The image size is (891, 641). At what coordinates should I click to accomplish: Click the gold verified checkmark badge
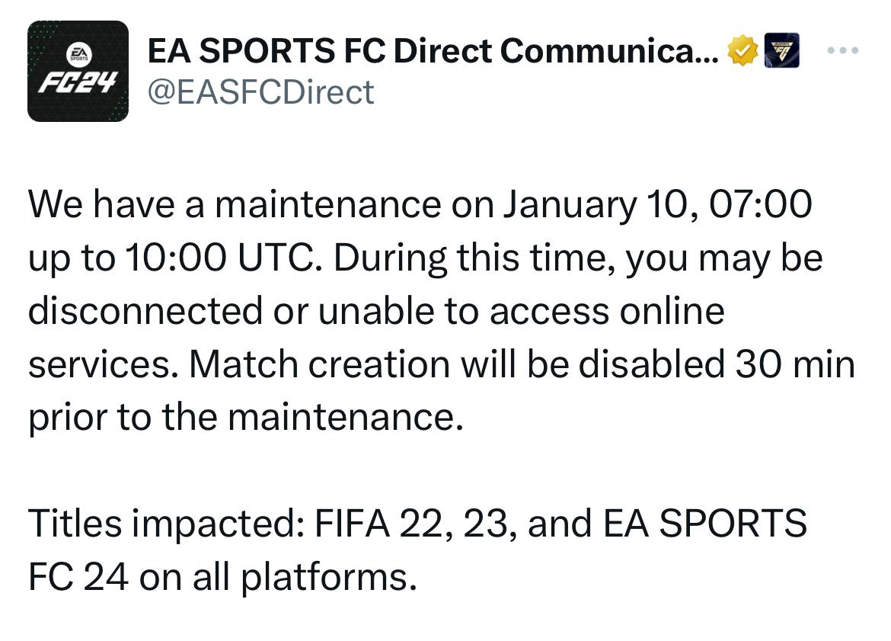(743, 50)
